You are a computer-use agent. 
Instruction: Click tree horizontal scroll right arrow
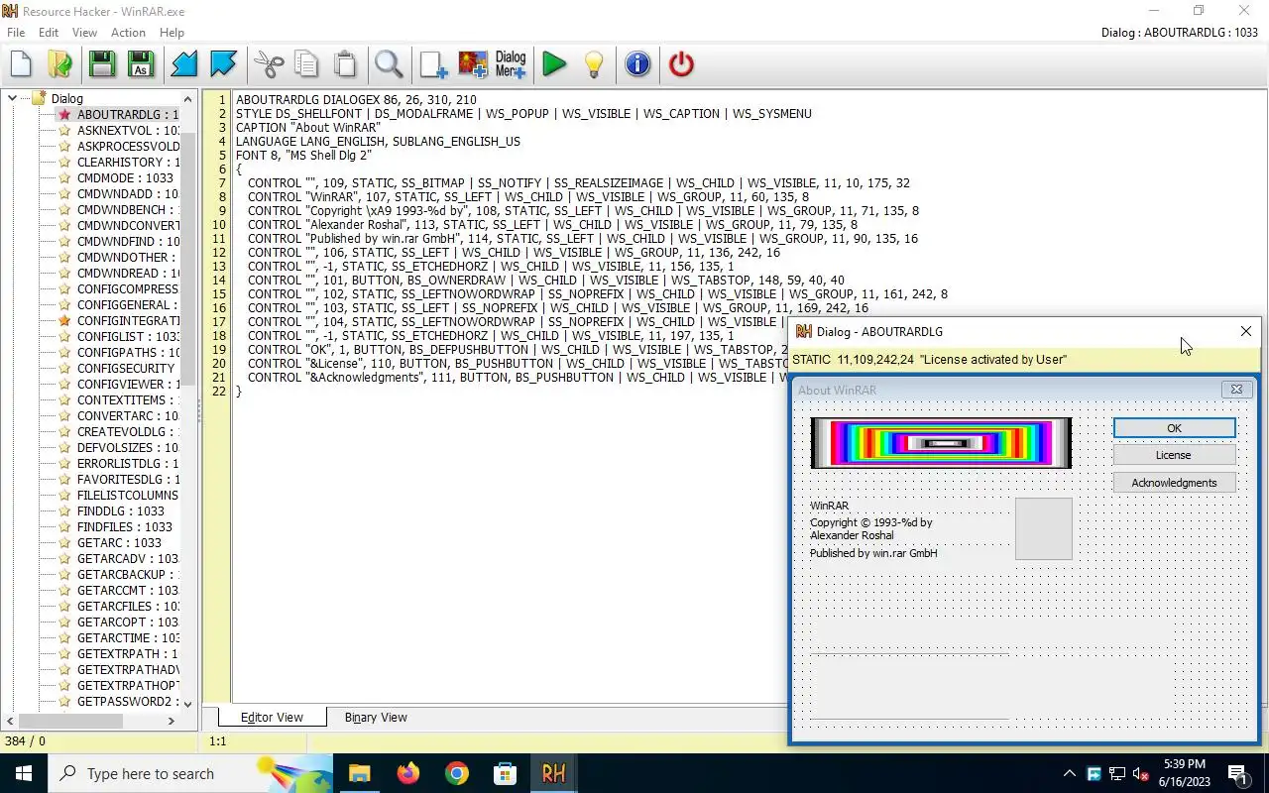172,721
